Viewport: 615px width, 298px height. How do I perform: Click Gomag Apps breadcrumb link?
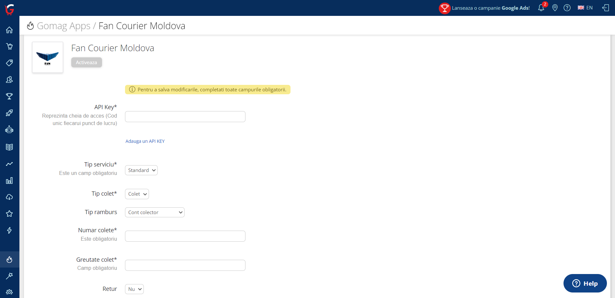click(x=63, y=26)
